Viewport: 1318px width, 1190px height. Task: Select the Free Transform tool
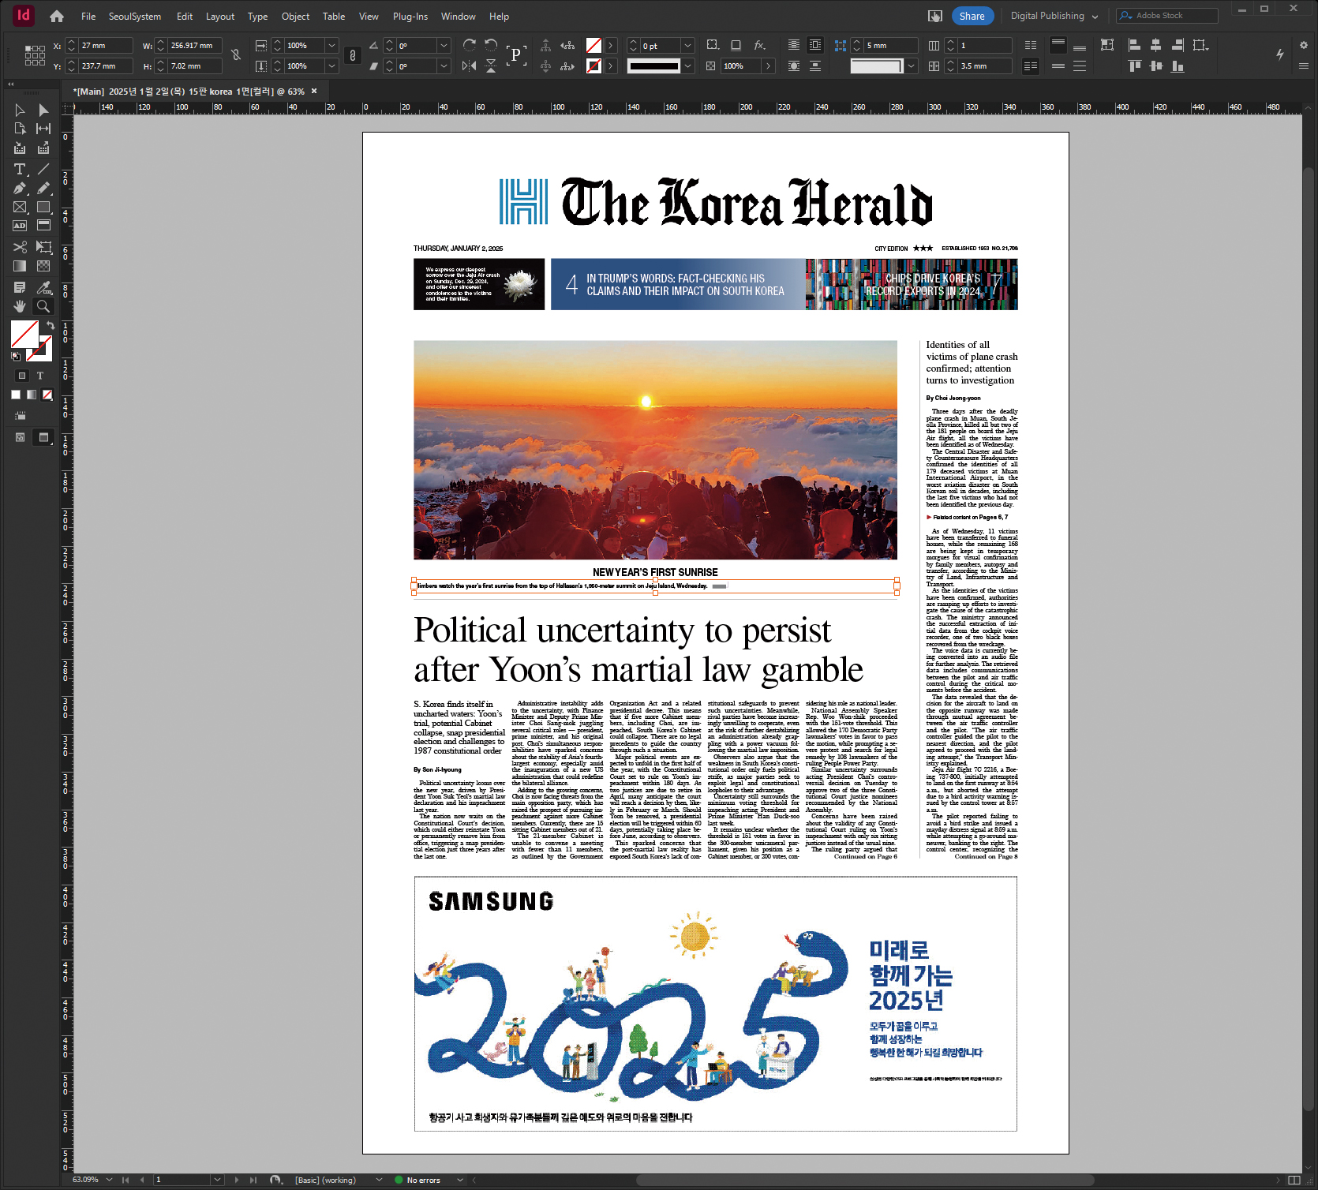pos(43,247)
